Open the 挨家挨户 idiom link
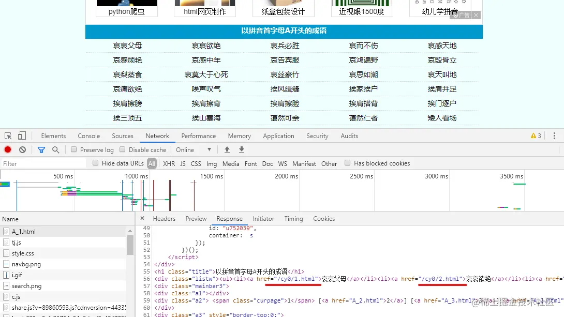Screen dimensions: 564x317 coord(363,89)
